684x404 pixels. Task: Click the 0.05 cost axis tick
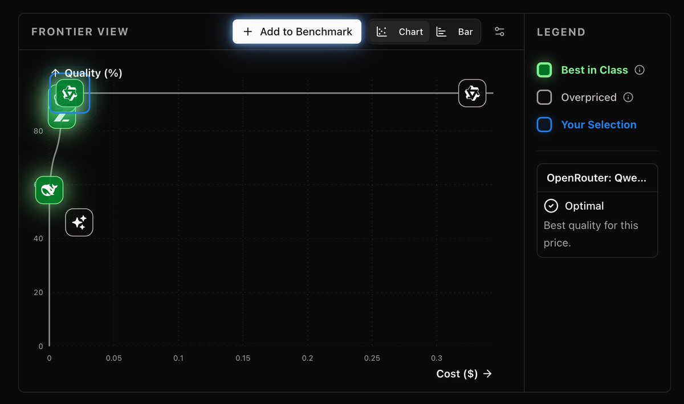[114, 358]
